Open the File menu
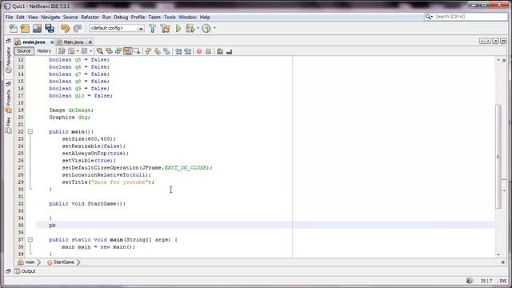Image resolution: width=512 pixels, height=288 pixels. (9, 17)
